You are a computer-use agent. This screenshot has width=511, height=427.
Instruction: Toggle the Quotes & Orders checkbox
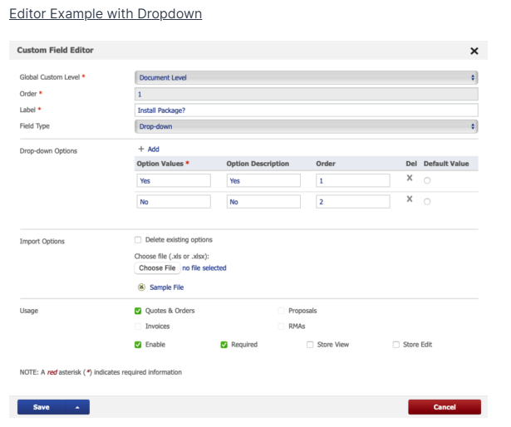[x=138, y=311]
